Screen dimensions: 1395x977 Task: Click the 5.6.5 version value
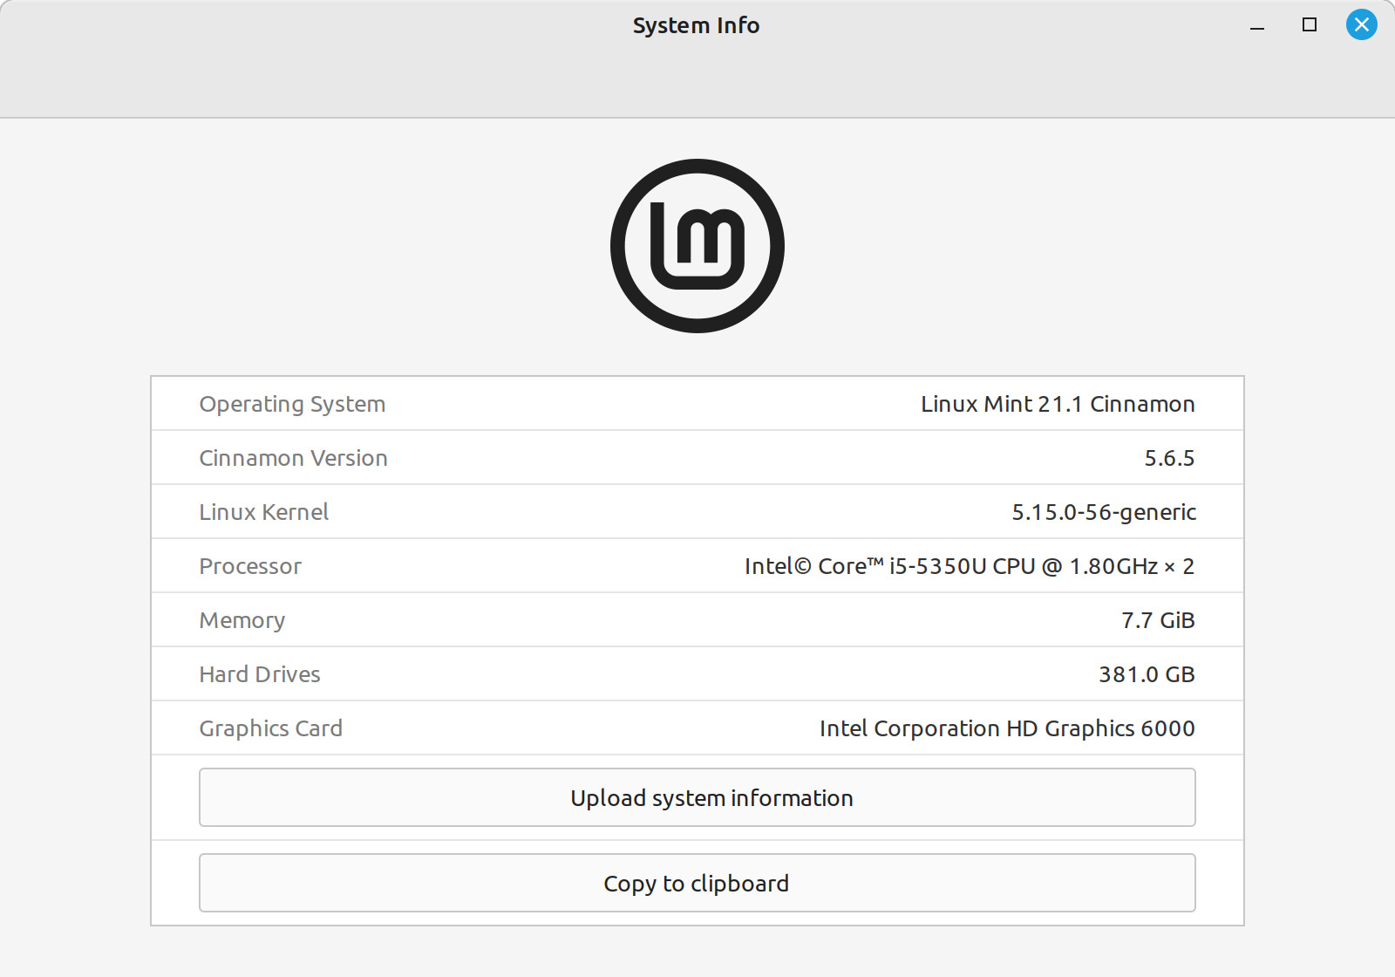(1169, 458)
